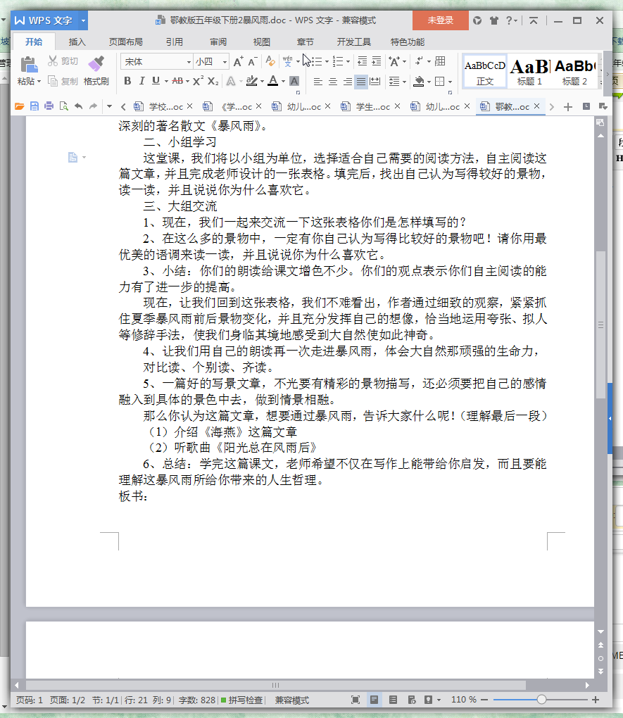Toggle Strikethrough AB formatting

[177, 81]
